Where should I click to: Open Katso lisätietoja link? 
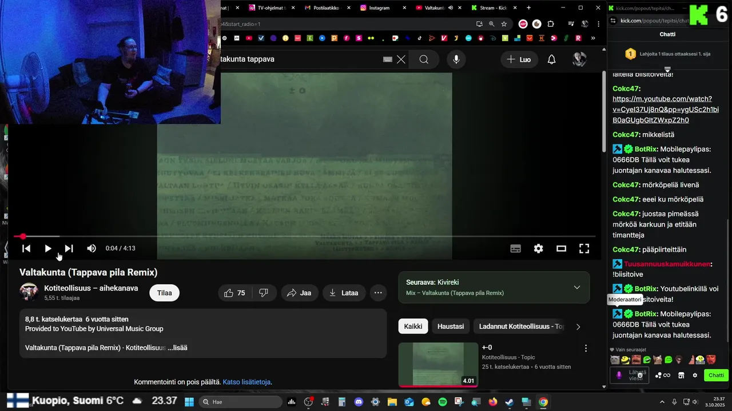point(246,382)
